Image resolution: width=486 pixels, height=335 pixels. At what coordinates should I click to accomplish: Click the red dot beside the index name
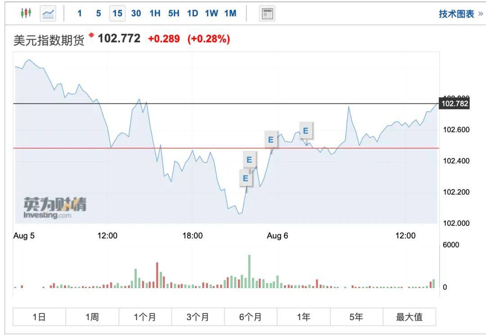(92, 35)
